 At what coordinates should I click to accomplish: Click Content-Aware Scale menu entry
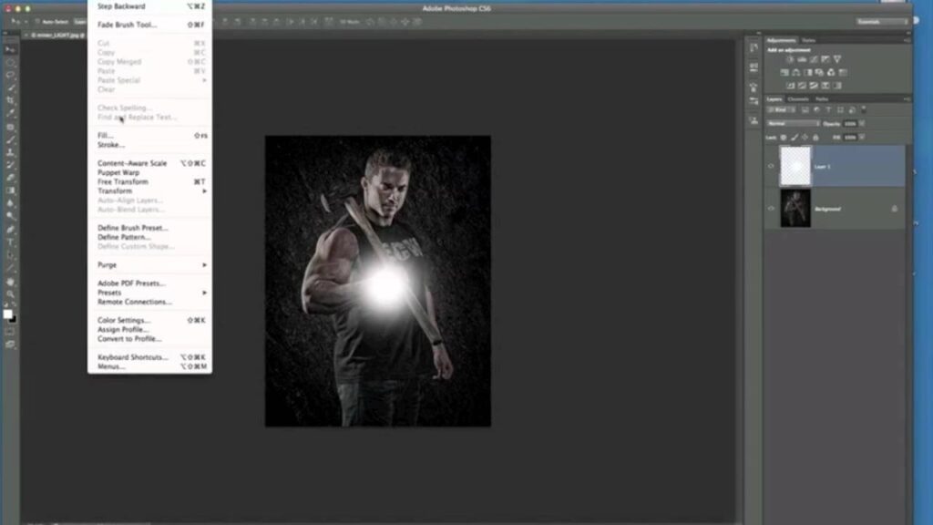point(132,163)
